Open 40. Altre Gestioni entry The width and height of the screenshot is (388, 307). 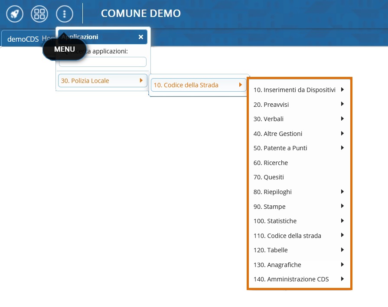pyautogui.click(x=278, y=134)
